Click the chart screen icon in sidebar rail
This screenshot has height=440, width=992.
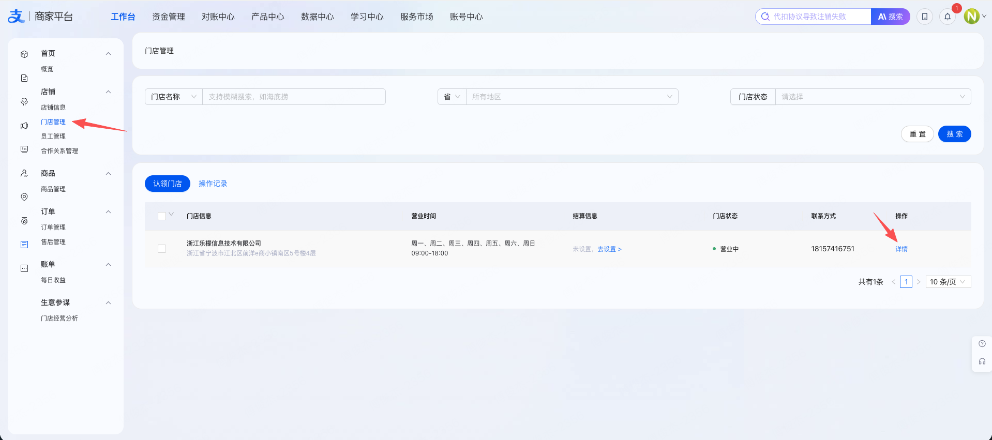[24, 149]
